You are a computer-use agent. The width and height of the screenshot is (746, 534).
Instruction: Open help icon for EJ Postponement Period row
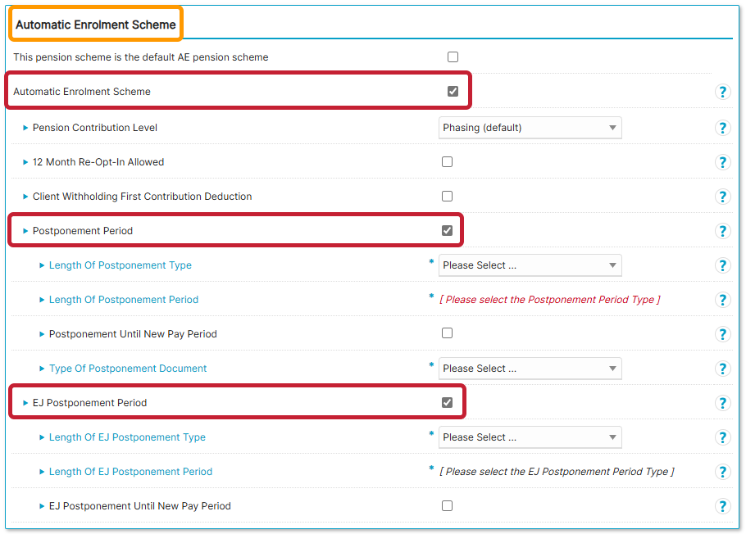[x=722, y=403]
